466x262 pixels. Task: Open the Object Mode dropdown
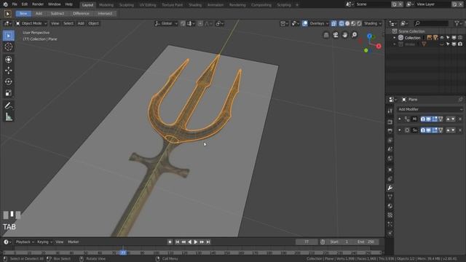[x=31, y=23]
